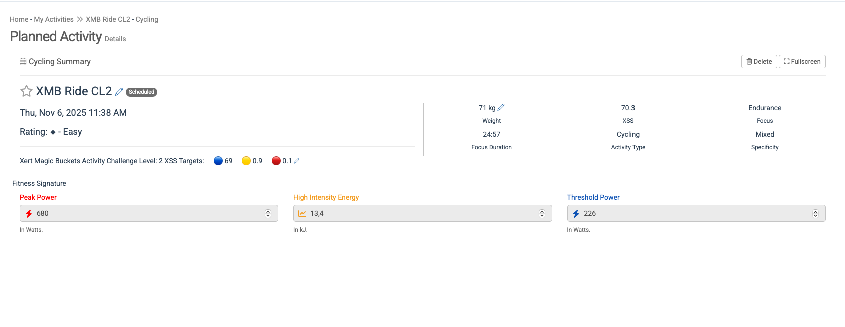The width and height of the screenshot is (845, 327).
Task: Click the Scheduled status badge
Action: coord(141,92)
